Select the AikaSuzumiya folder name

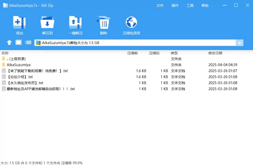[x=19, y=65]
